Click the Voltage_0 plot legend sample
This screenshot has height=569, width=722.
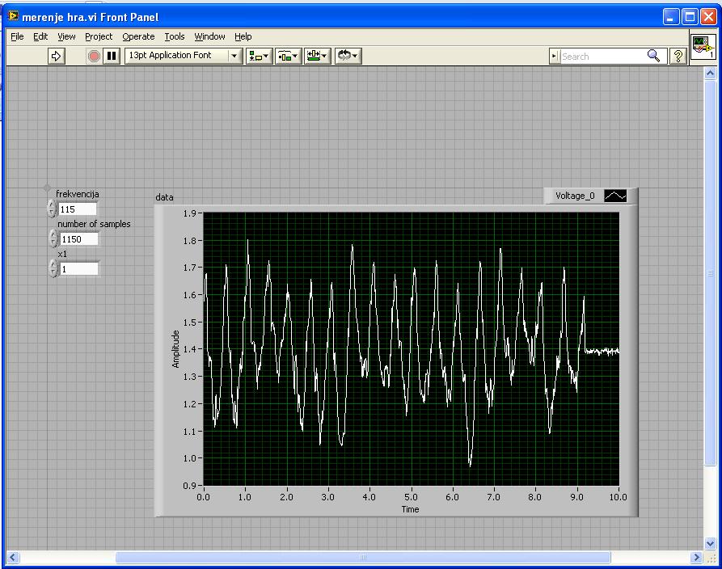point(615,196)
